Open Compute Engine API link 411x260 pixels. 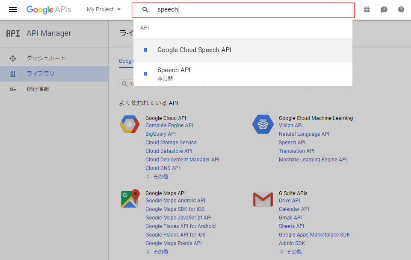(x=169, y=126)
